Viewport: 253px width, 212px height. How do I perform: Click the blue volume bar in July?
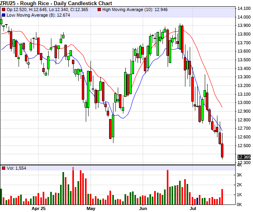(197, 201)
